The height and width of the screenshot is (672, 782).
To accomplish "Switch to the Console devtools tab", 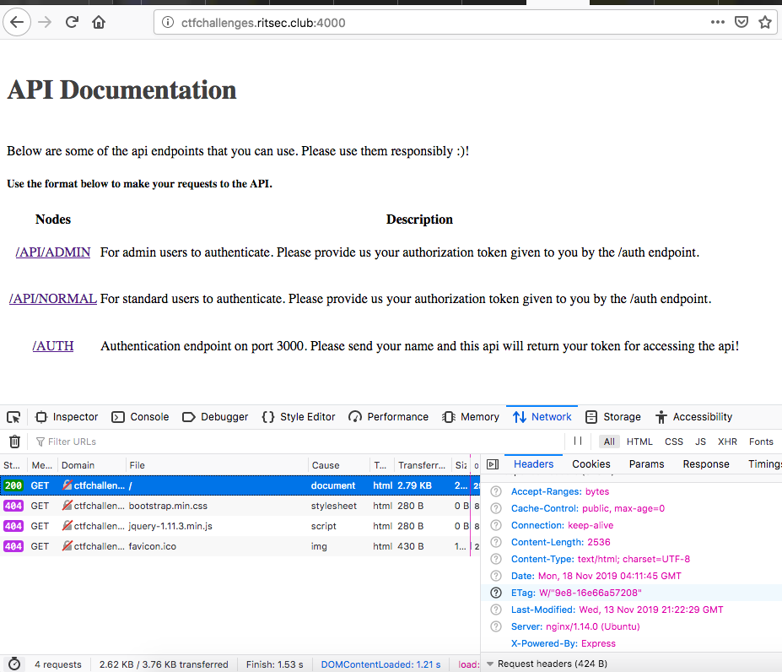I will coord(140,417).
